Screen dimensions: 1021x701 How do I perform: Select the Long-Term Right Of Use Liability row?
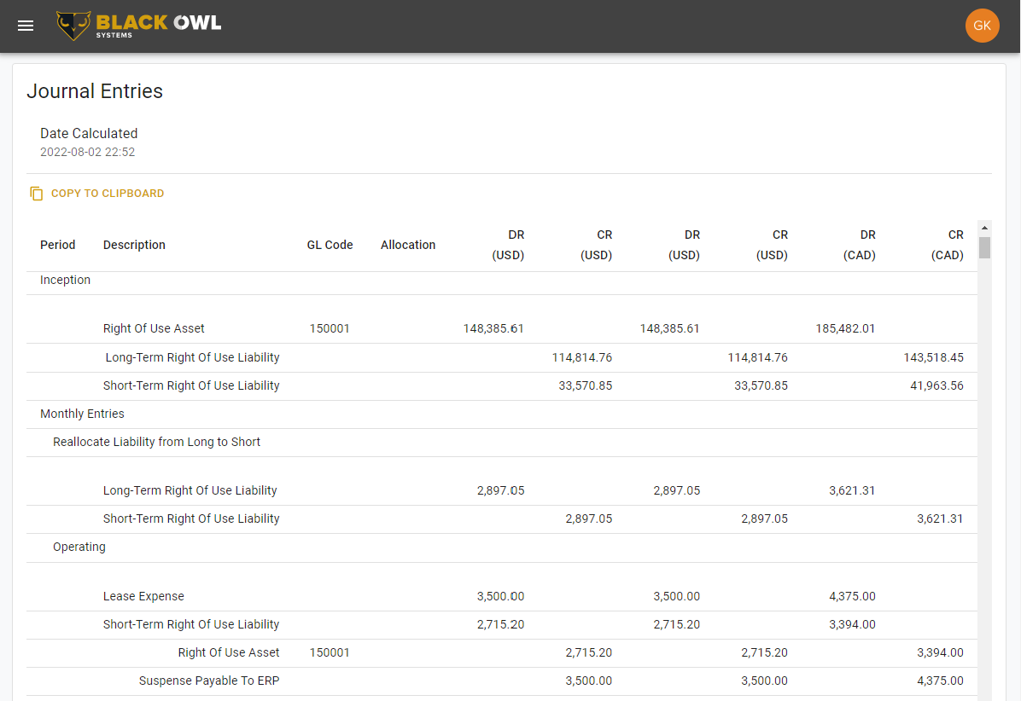point(192,357)
